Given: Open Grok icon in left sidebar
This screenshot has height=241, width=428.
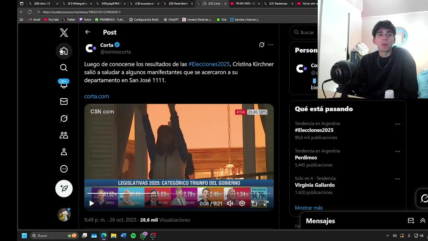Looking at the screenshot, I should [x=64, y=118].
